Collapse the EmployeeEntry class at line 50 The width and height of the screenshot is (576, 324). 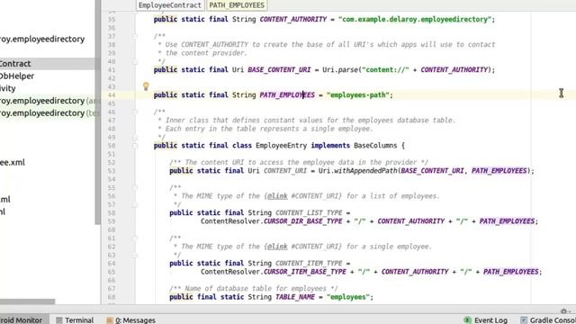point(135,146)
